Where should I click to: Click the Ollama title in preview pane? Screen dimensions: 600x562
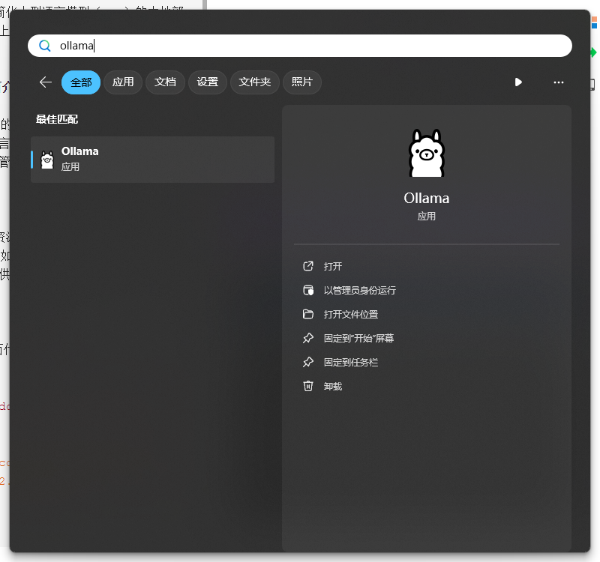click(427, 199)
